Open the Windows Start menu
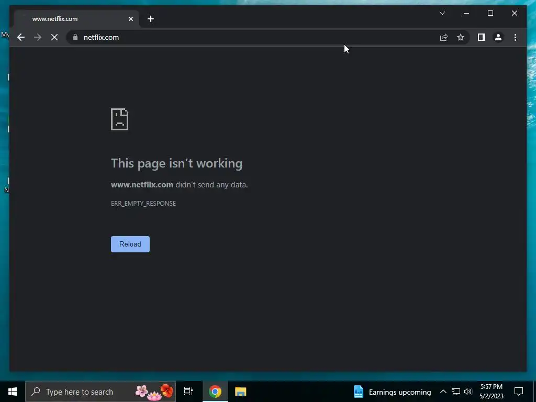This screenshot has height=402, width=536. [x=13, y=392]
